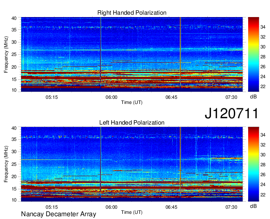Screen dimensions: 270x219
Task: Click the 28 dB label on top color bar
Action: [263, 57]
